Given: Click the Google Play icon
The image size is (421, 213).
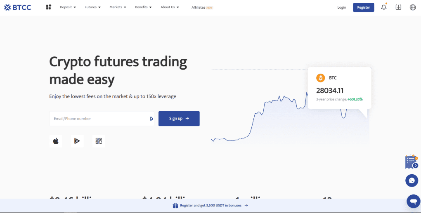Looking at the screenshot, I should click(x=77, y=141).
